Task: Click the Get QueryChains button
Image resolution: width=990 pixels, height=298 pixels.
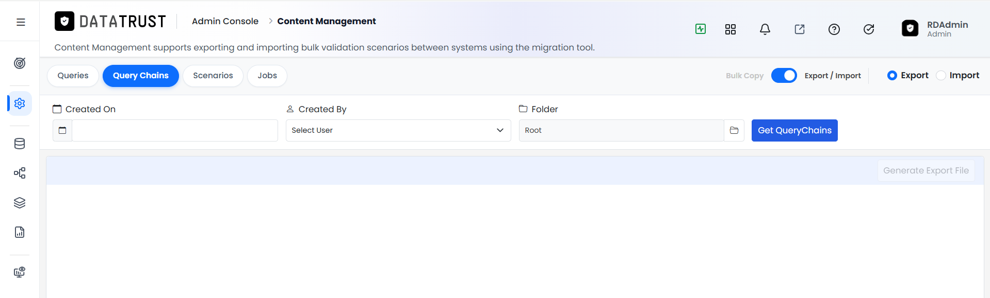Action: pyautogui.click(x=794, y=131)
